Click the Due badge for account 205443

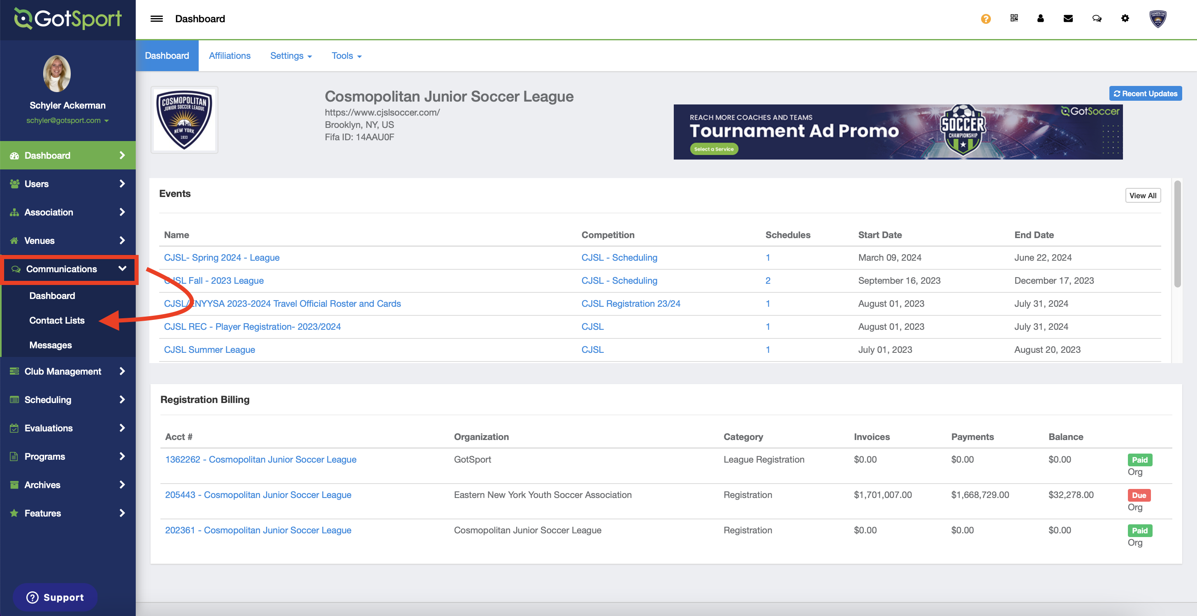pos(1139,495)
